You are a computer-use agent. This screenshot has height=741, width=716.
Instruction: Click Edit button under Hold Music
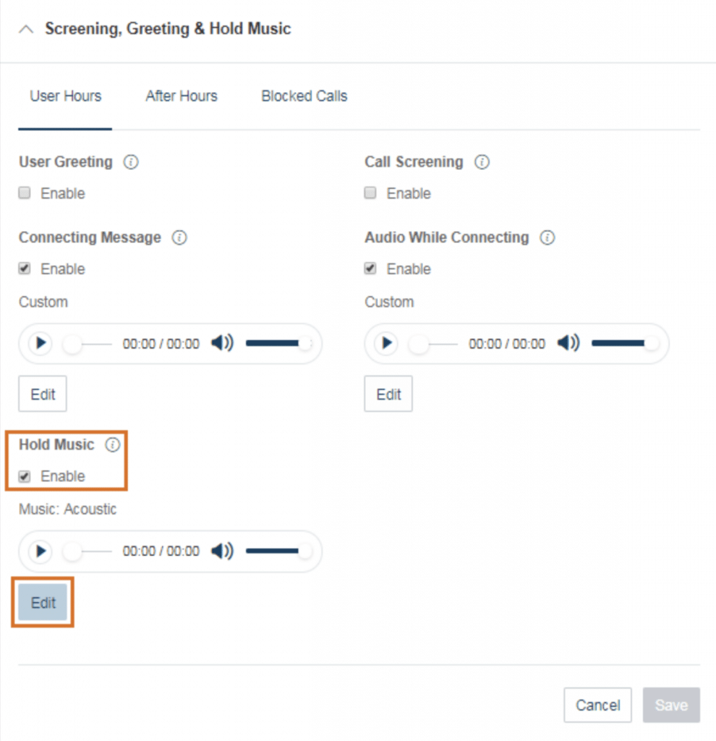(x=43, y=602)
